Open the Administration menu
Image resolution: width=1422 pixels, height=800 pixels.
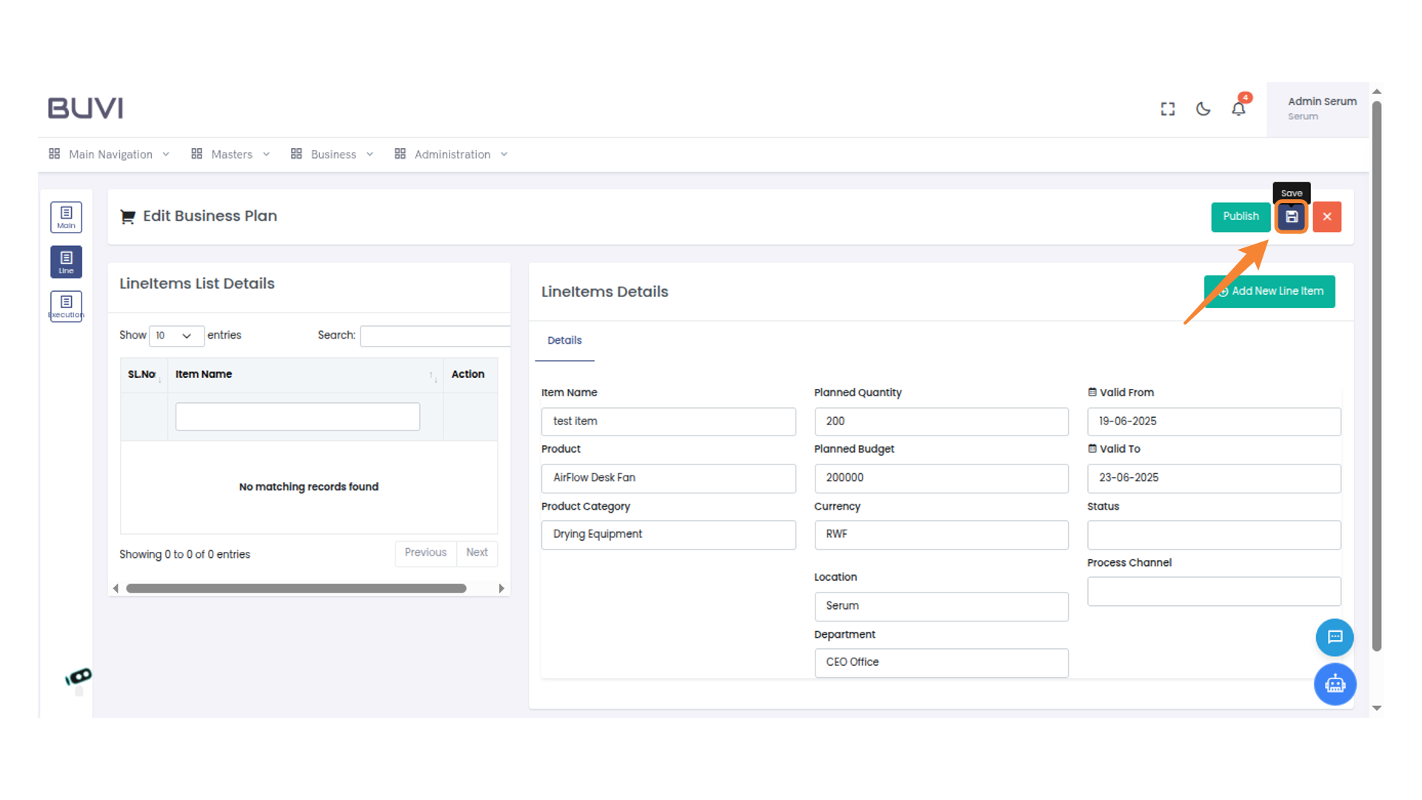pos(451,154)
